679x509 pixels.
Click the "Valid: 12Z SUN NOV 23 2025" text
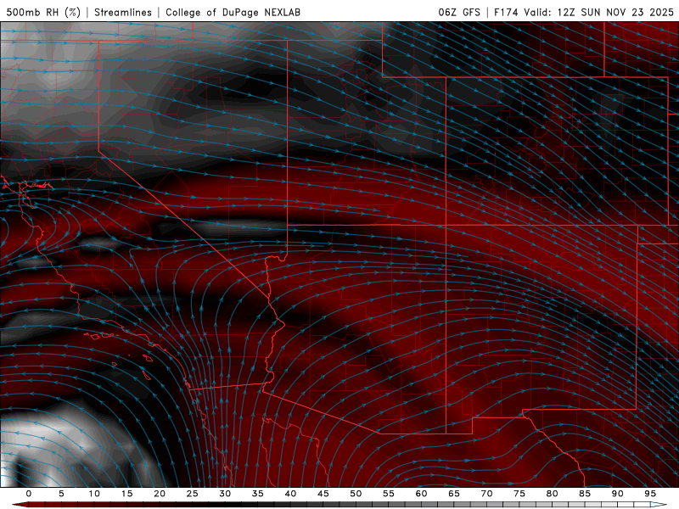click(598, 12)
